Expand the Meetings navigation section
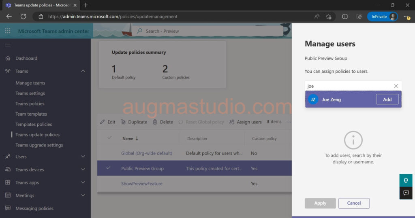415x218 pixels. click(83, 195)
